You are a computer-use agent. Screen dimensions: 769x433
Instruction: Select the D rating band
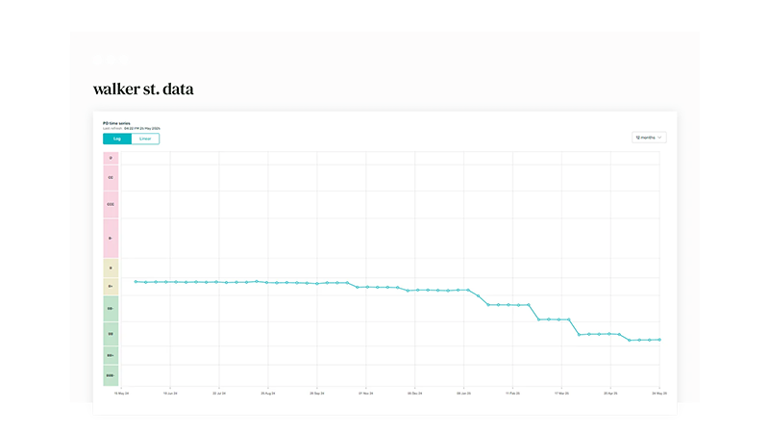click(x=111, y=158)
